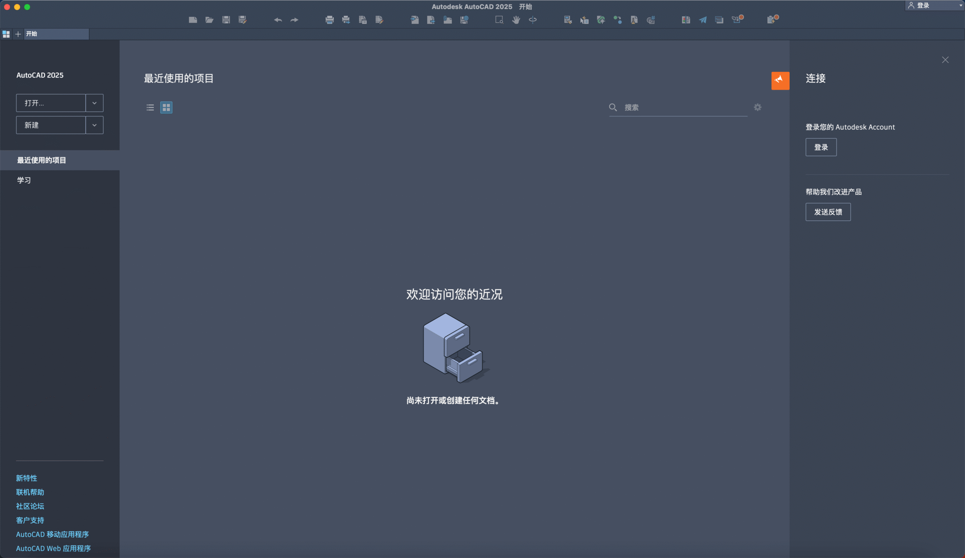Switch recent projects to list view

(x=150, y=107)
